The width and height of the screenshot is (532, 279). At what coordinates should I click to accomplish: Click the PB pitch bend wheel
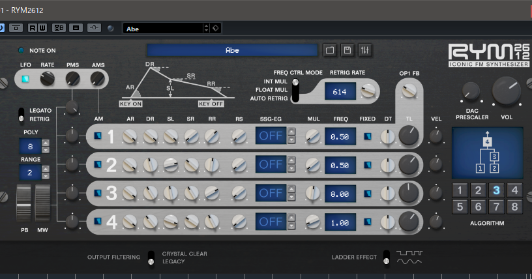tap(23, 203)
